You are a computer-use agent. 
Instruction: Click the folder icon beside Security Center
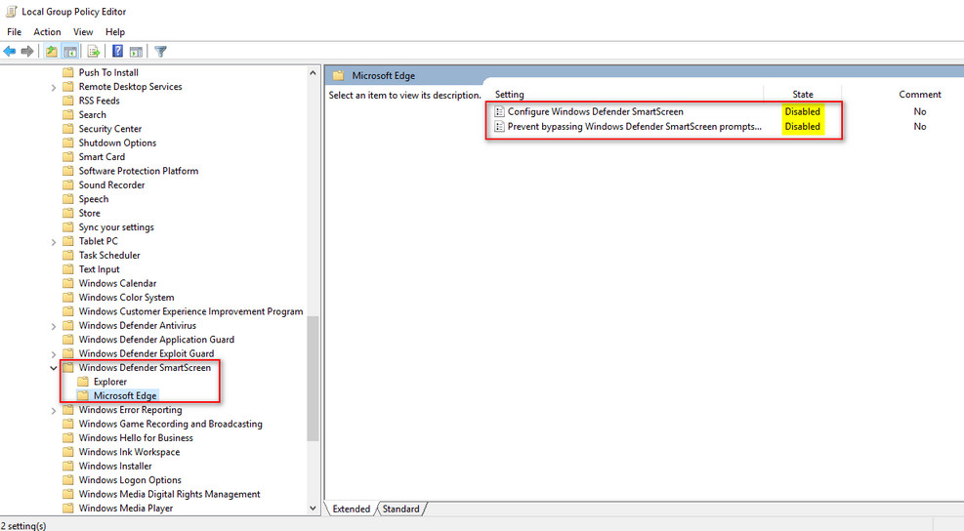(68, 129)
